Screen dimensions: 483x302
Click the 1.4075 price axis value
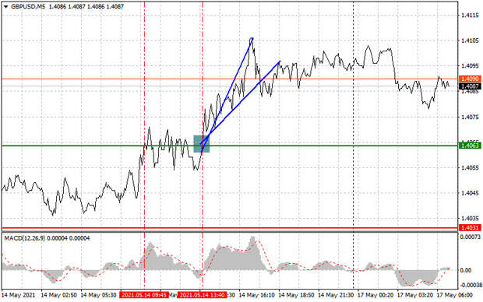(x=470, y=117)
